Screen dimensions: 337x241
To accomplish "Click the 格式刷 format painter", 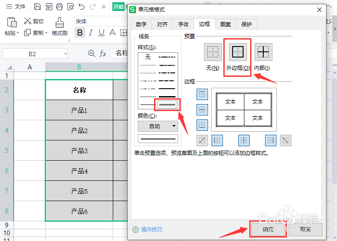I will [x=60, y=26].
